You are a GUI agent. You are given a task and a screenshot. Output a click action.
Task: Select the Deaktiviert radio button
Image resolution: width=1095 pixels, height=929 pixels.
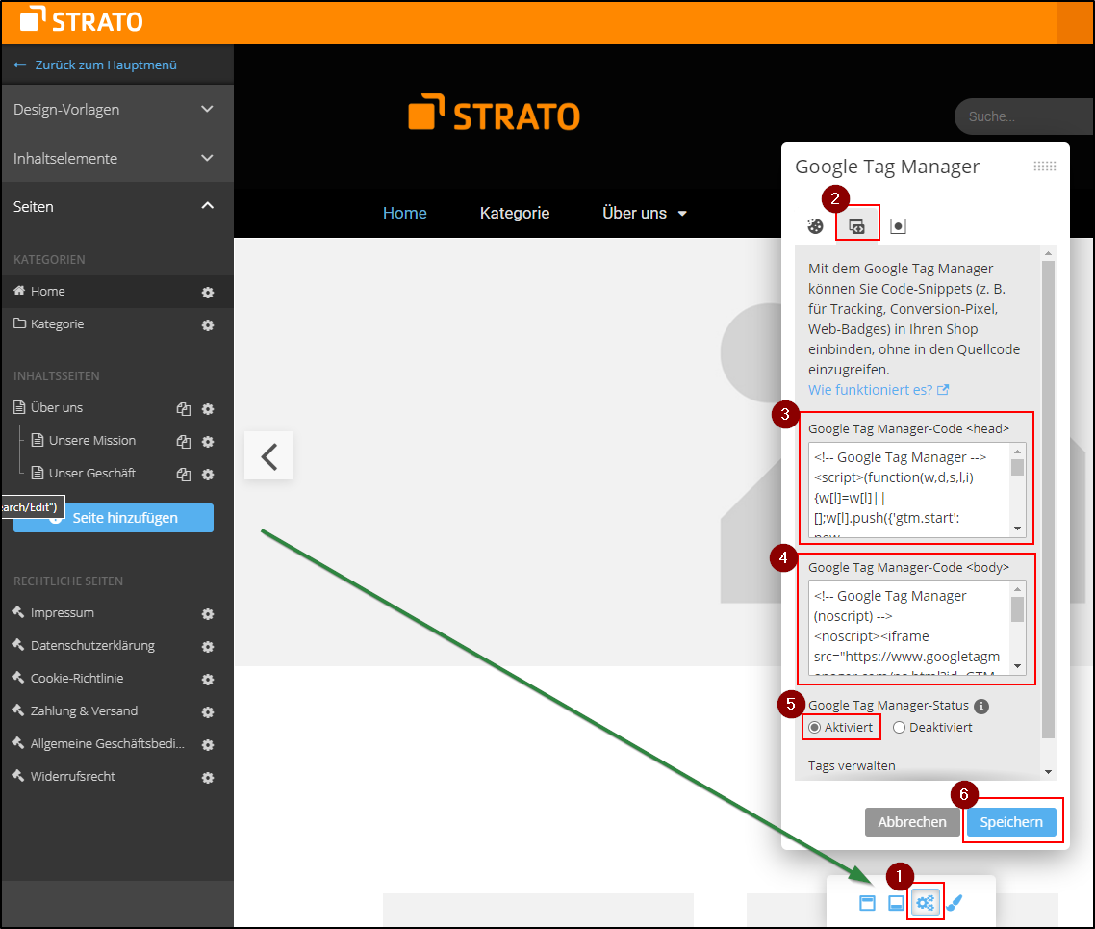(x=899, y=728)
